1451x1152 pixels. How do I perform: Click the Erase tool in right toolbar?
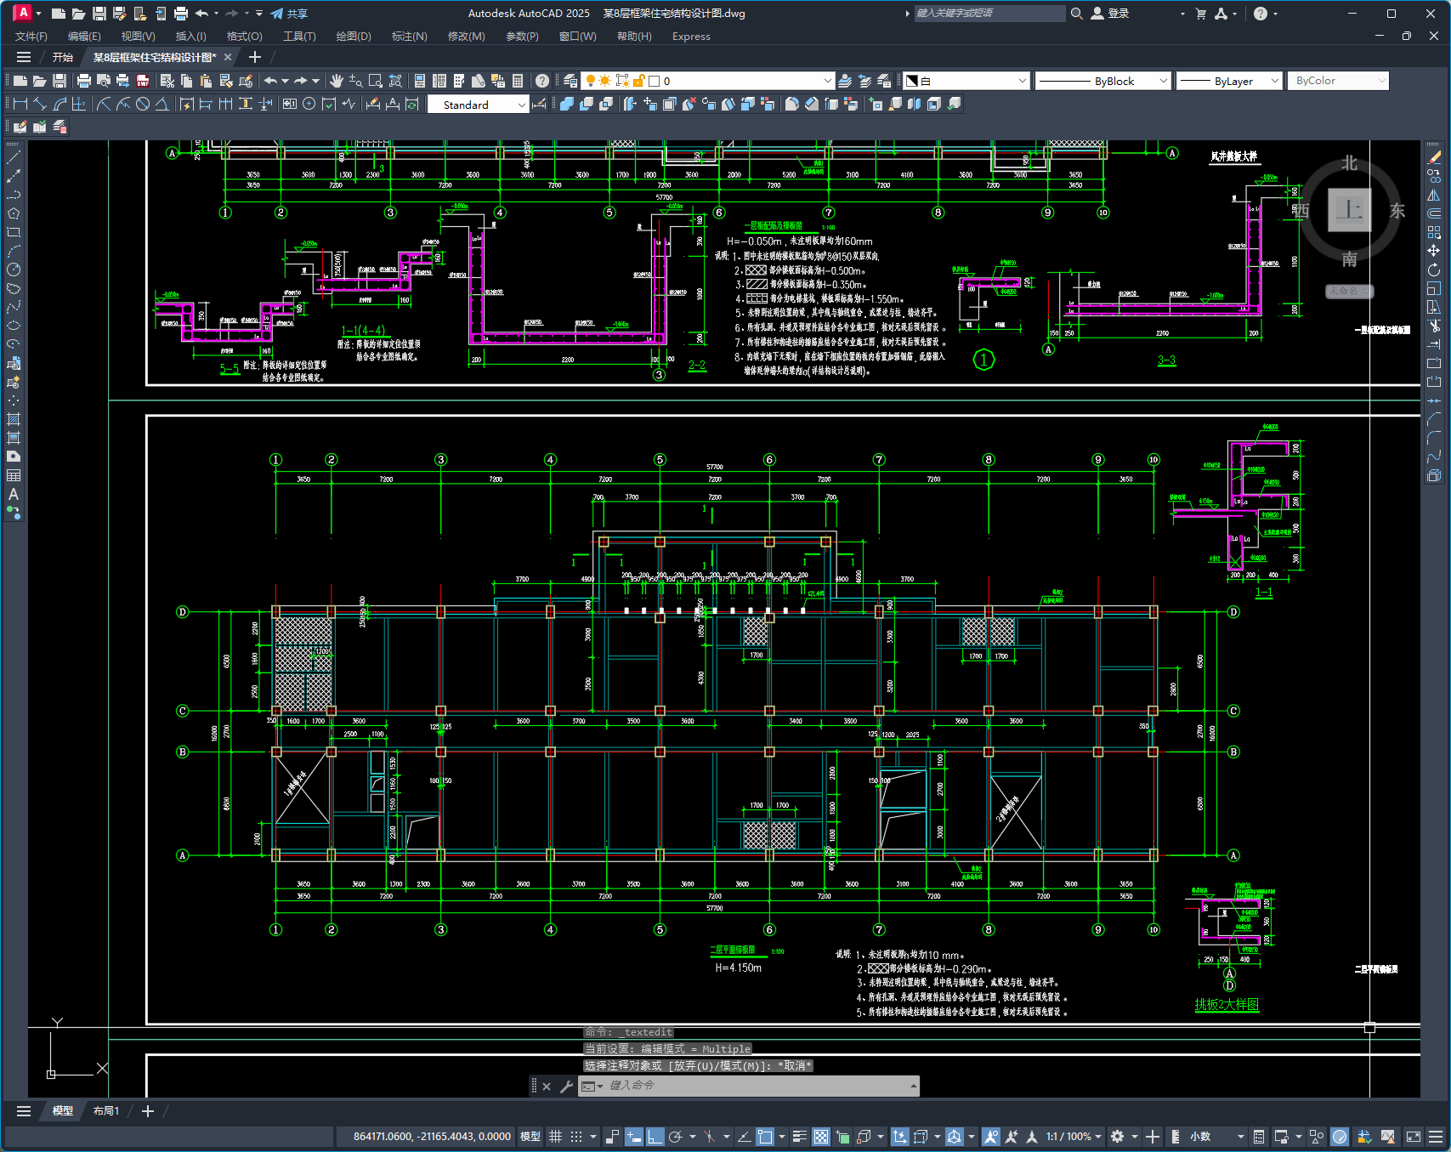[x=1435, y=157]
